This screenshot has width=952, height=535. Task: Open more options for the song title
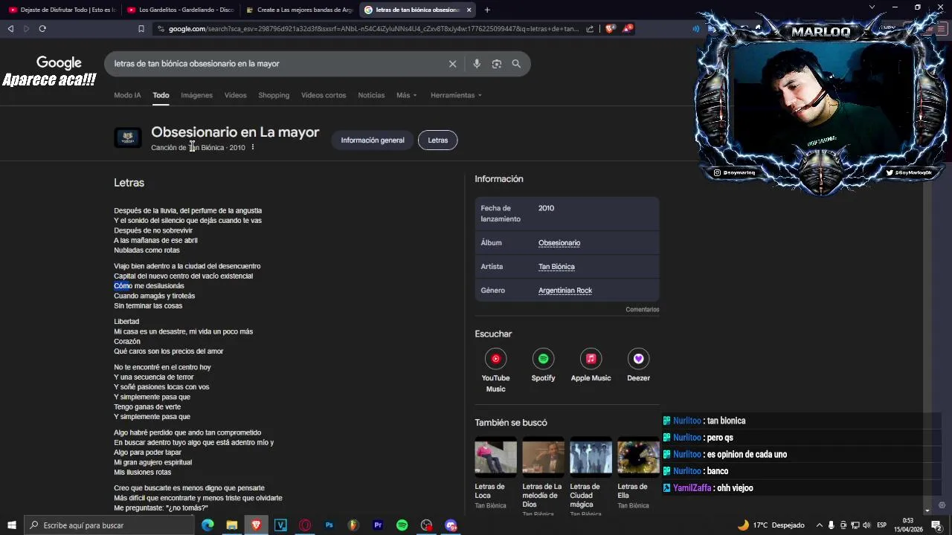253,147
